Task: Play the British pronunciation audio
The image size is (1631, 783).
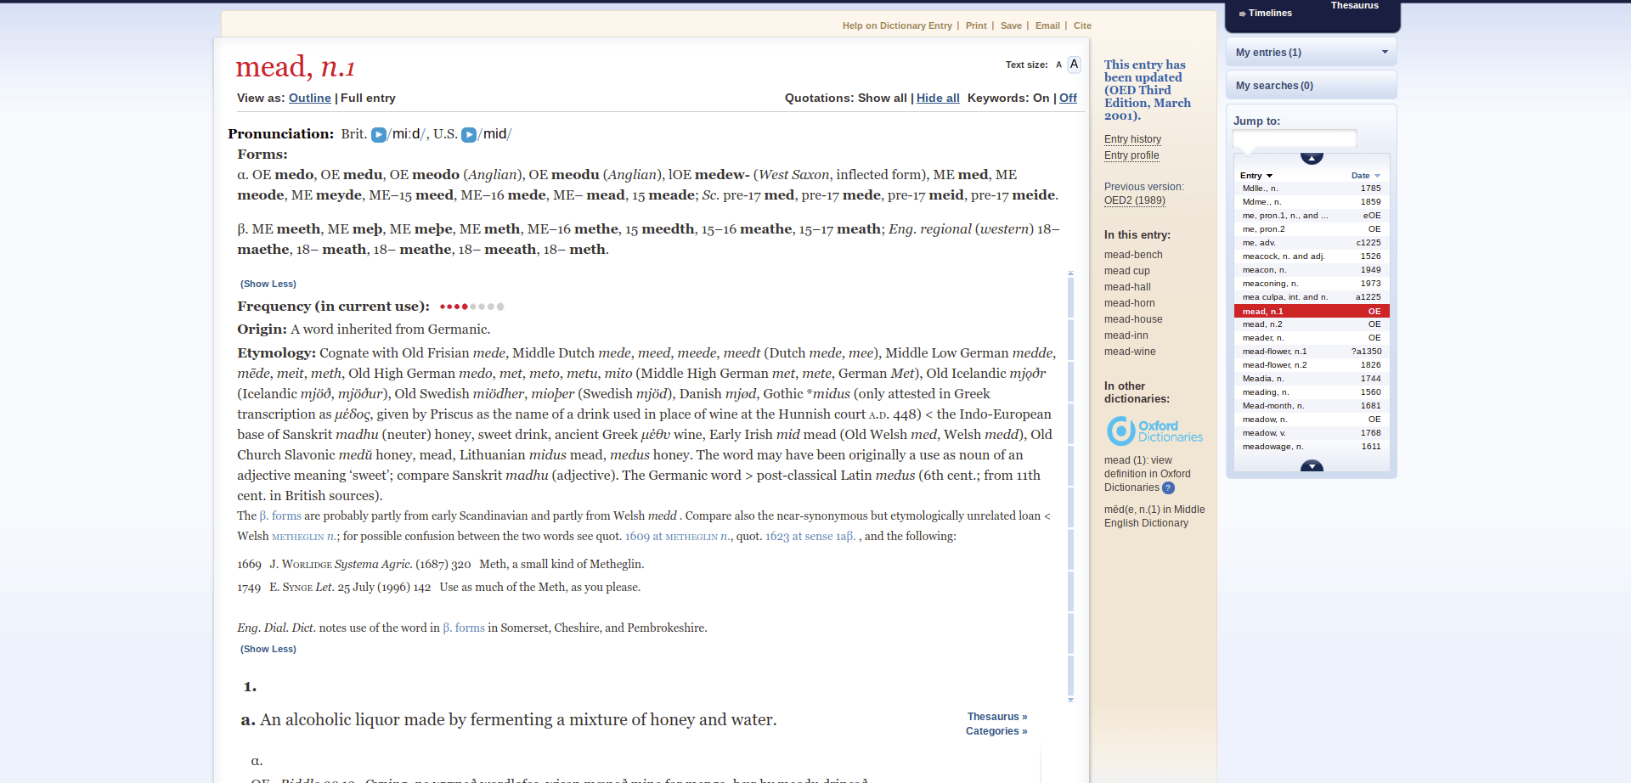Action: [x=379, y=133]
